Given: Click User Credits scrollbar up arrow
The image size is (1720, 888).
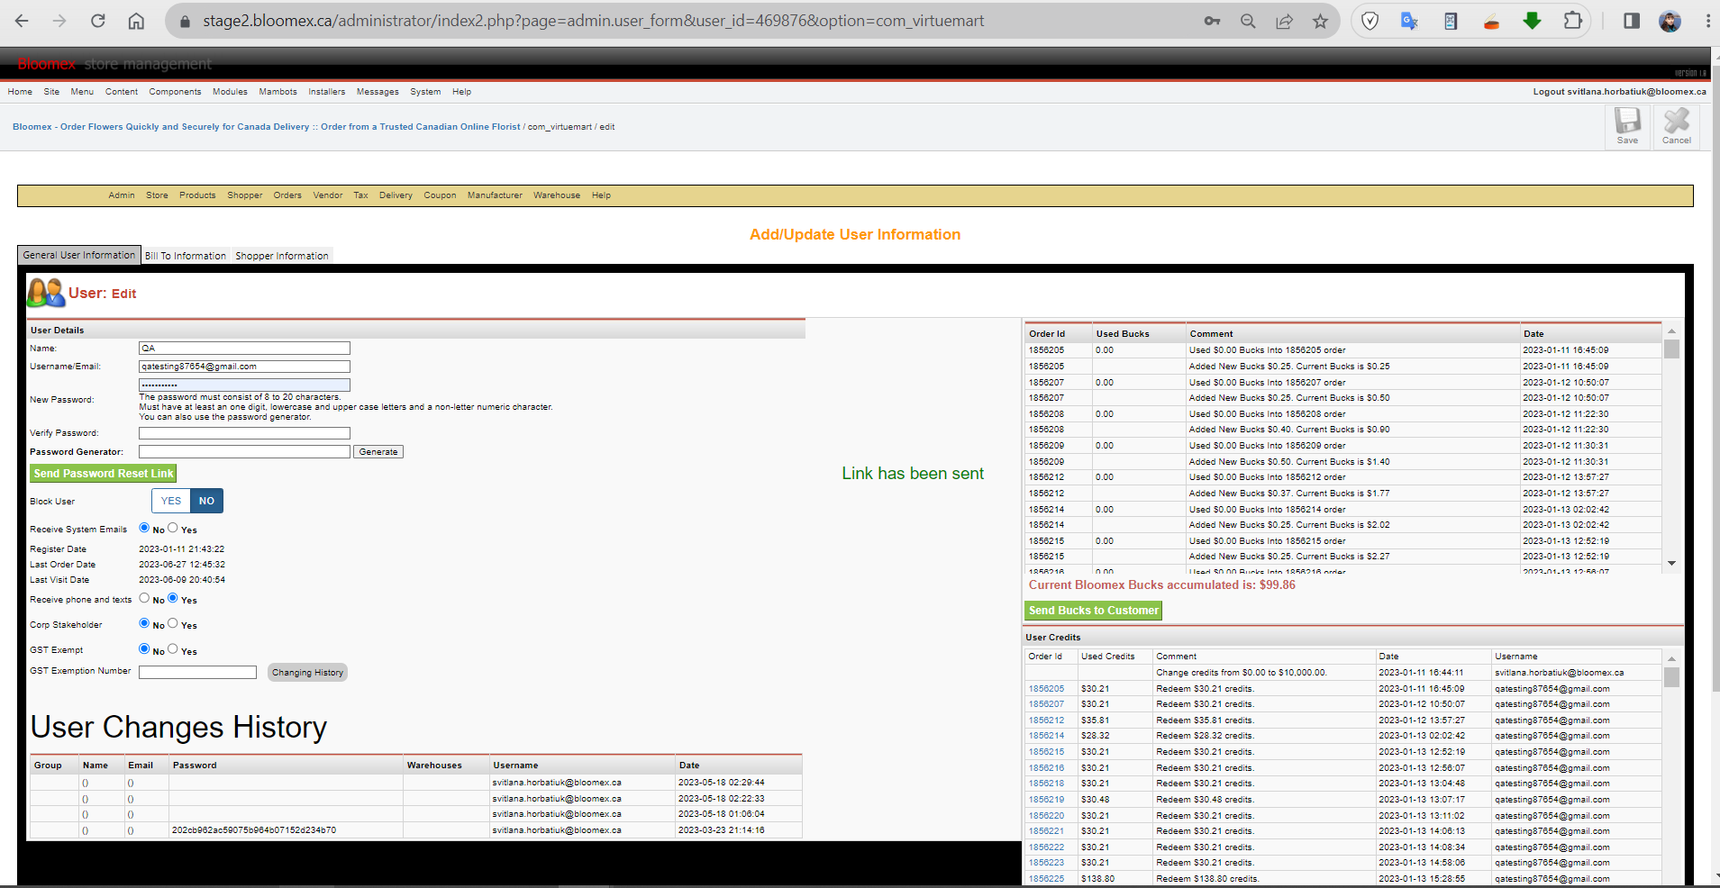Looking at the screenshot, I should [1671, 658].
